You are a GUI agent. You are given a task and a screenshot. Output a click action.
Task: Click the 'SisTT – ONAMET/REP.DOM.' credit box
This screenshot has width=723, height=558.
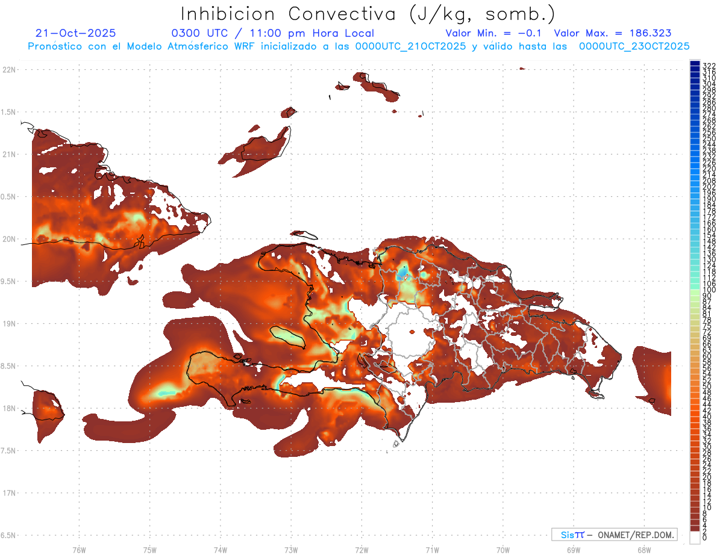615,535
